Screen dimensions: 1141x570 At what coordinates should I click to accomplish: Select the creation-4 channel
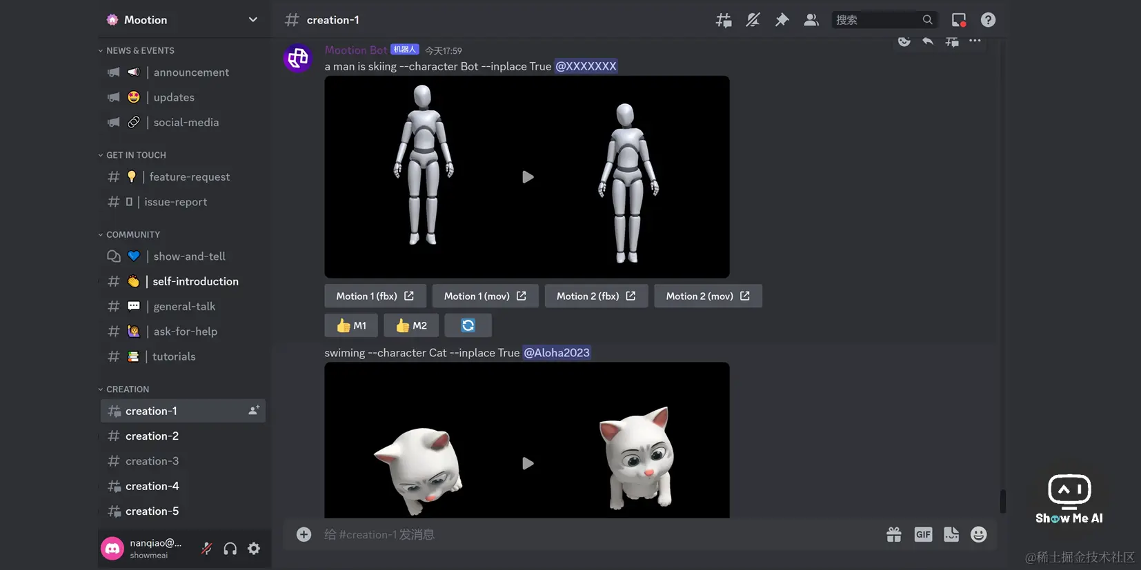(x=183, y=486)
